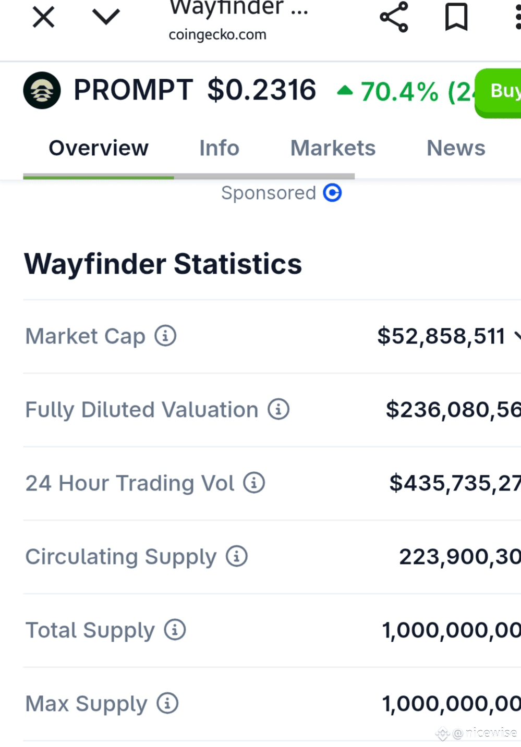The image size is (521, 747).
Task: Open the News tab
Action: point(456,148)
